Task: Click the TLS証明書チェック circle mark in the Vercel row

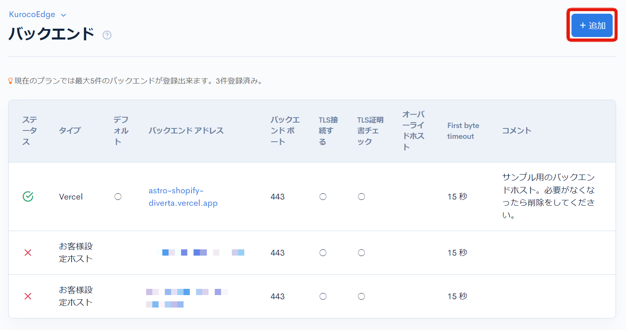Action: [361, 197]
